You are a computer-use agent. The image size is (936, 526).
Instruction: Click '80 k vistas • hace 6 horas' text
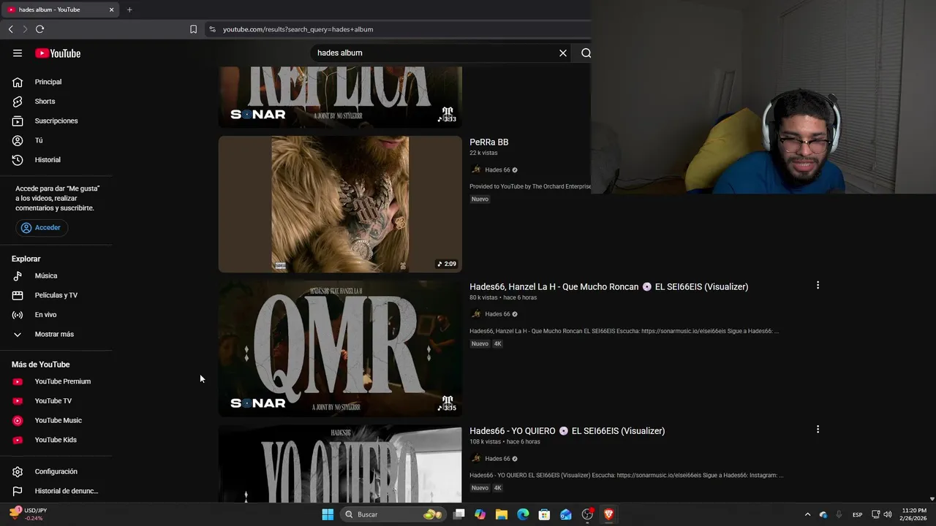503,298
